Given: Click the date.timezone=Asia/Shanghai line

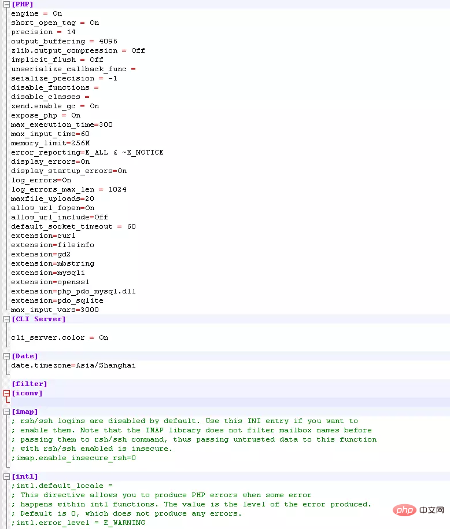Looking at the screenshot, I should click(x=73, y=365).
